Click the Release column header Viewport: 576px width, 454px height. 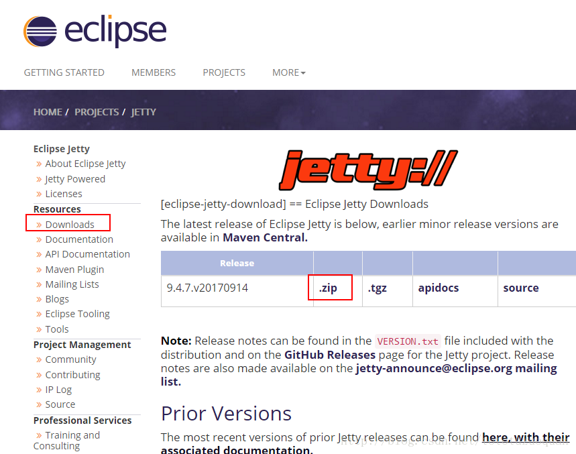237,263
